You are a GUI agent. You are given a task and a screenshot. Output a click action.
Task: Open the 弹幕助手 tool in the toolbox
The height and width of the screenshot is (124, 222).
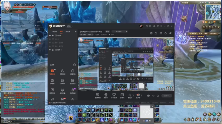52,72
